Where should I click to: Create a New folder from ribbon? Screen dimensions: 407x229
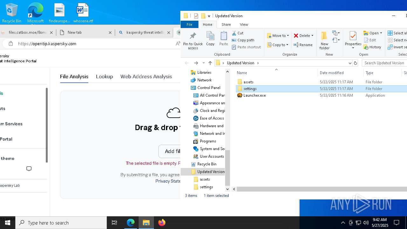pyautogui.click(x=324, y=41)
